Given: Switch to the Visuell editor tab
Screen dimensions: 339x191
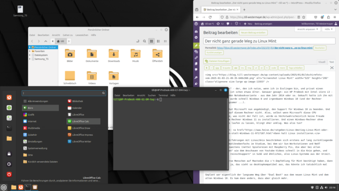Looking at the screenshot, I should [x=322, y=62].
